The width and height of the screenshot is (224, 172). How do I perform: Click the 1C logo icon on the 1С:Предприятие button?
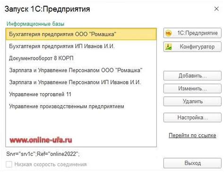(x=168, y=33)
